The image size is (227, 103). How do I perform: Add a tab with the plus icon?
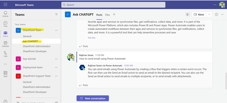pyautogui.click(x=114, y=14)
